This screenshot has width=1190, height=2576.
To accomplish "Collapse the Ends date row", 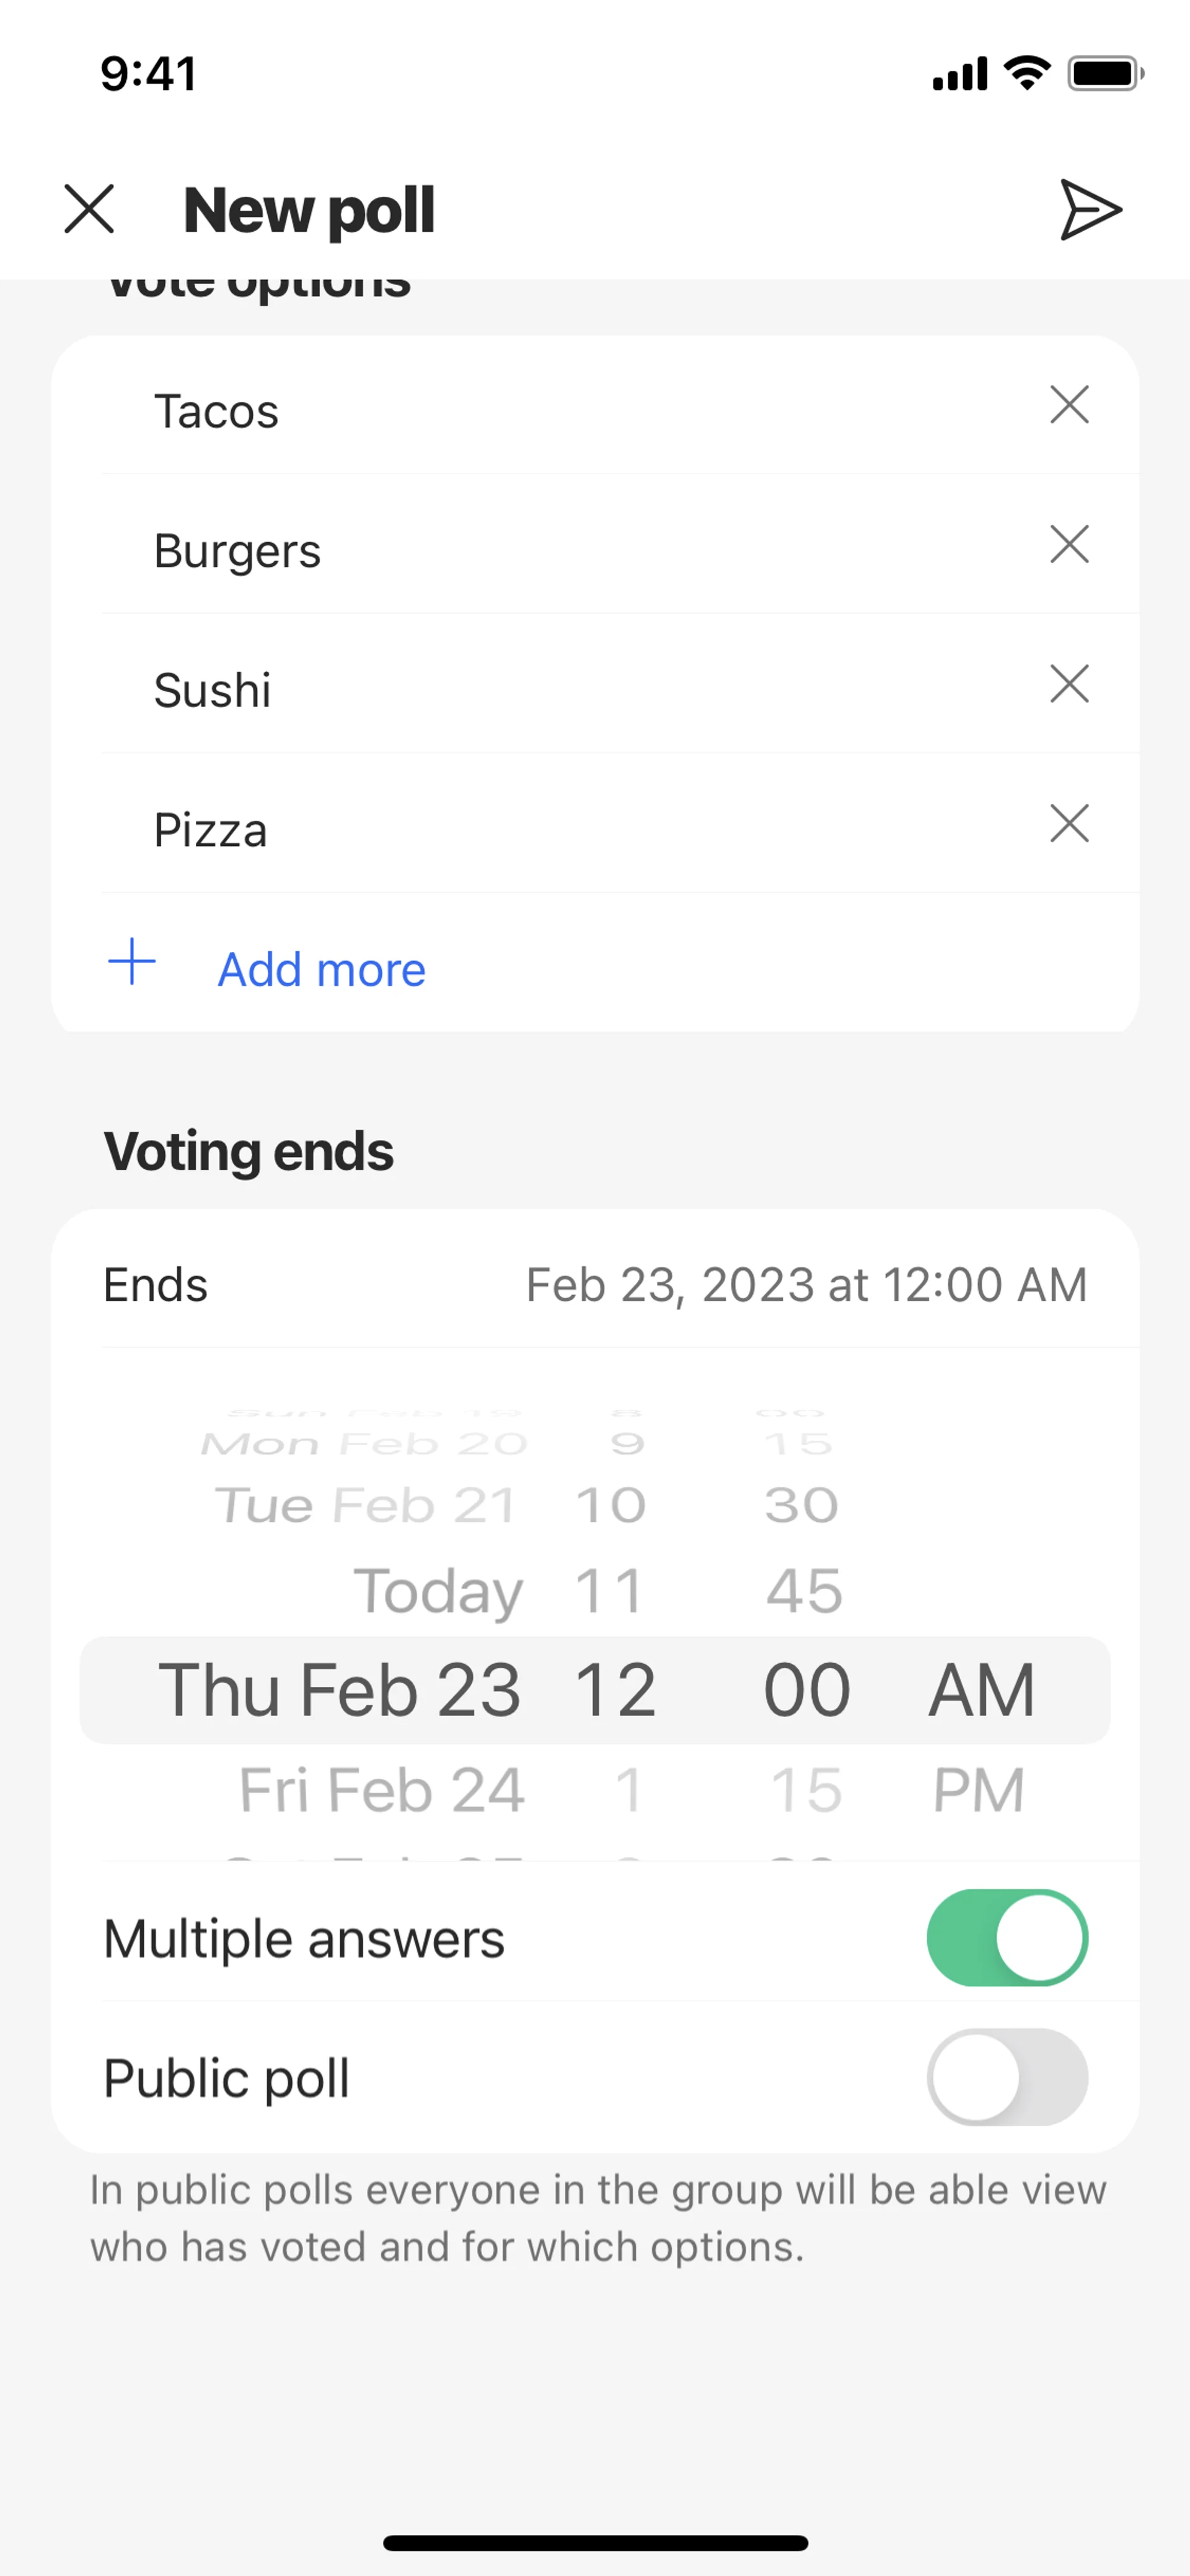I will 594,1285.
